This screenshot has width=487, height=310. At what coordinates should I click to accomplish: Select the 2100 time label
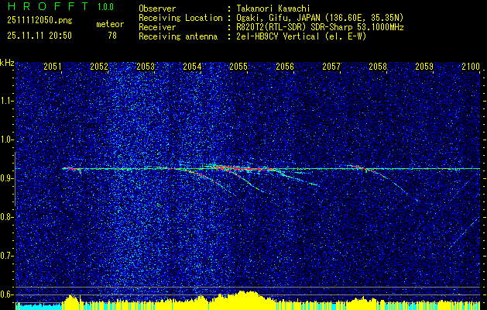[x=471, y=66]
